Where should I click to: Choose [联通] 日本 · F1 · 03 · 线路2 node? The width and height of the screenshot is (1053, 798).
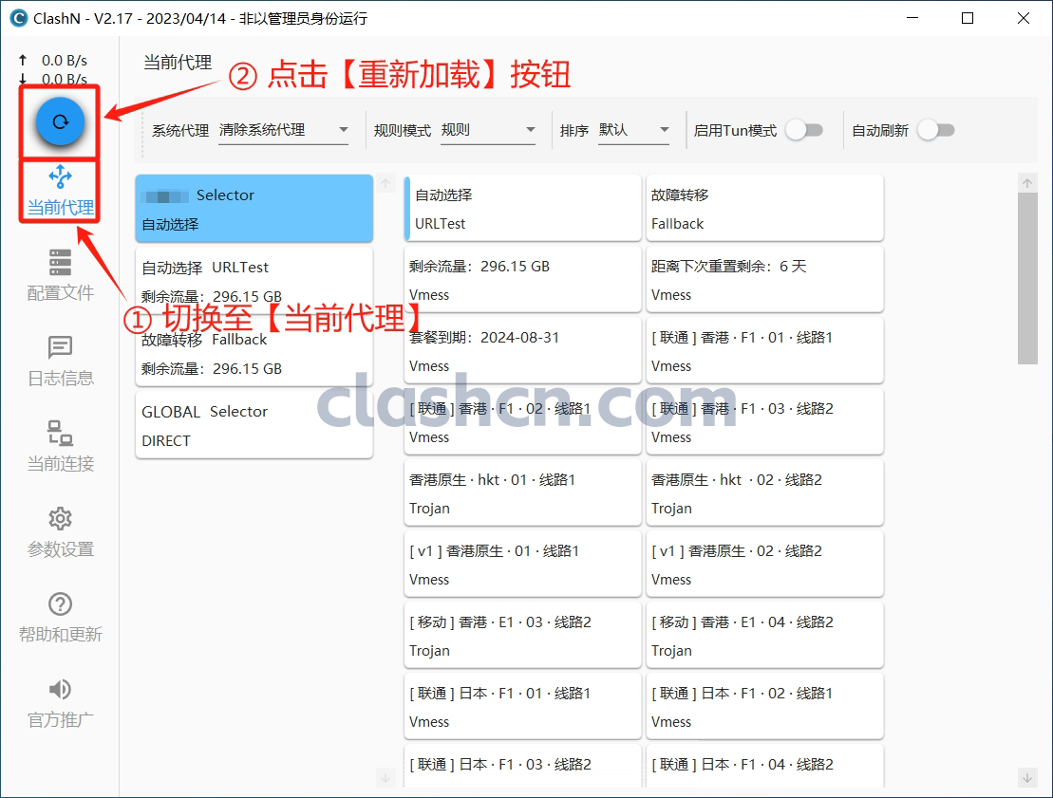click(x=522, y=766)
